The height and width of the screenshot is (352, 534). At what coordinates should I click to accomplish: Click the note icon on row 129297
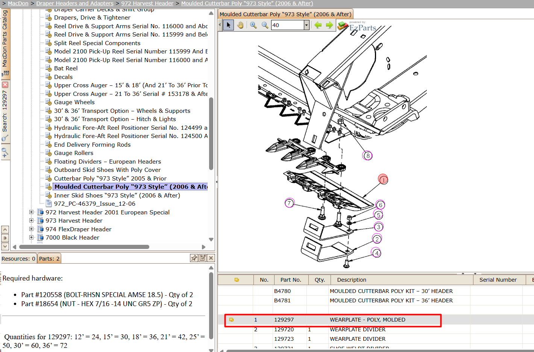pyautogui.click(x=232, y=320)
